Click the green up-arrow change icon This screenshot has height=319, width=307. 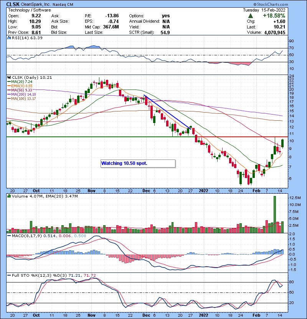pos(251,16)
